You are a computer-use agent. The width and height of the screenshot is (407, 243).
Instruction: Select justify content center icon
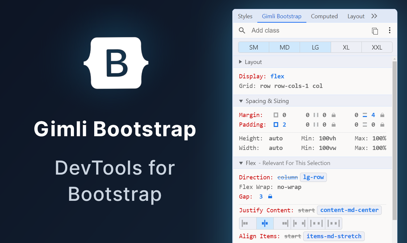(x=265, y=223)
